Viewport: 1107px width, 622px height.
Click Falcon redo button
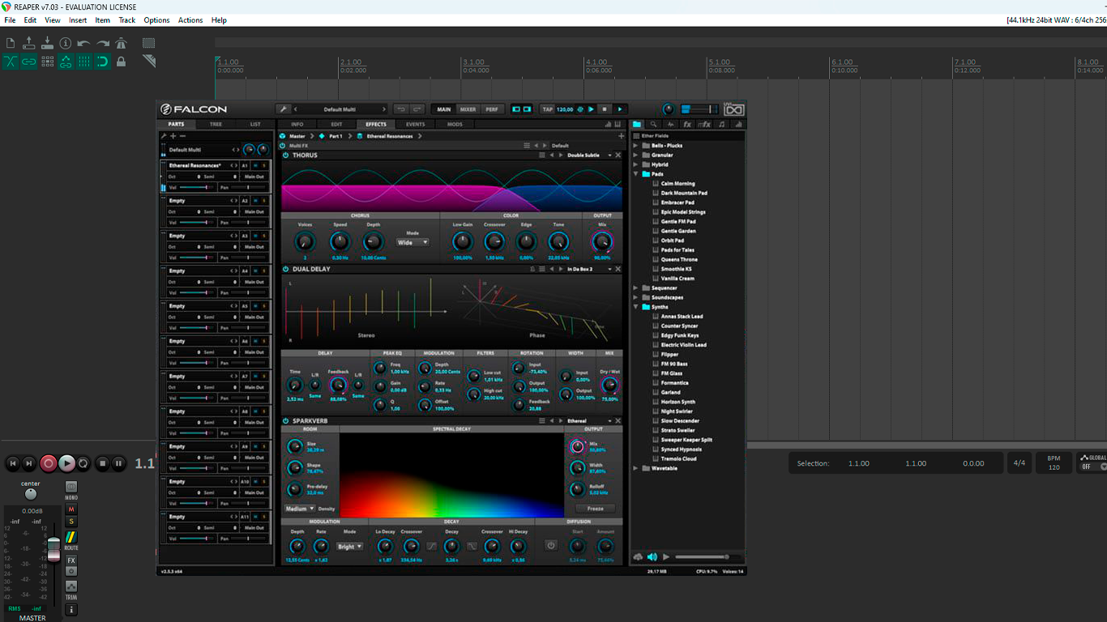pos(417,109)
